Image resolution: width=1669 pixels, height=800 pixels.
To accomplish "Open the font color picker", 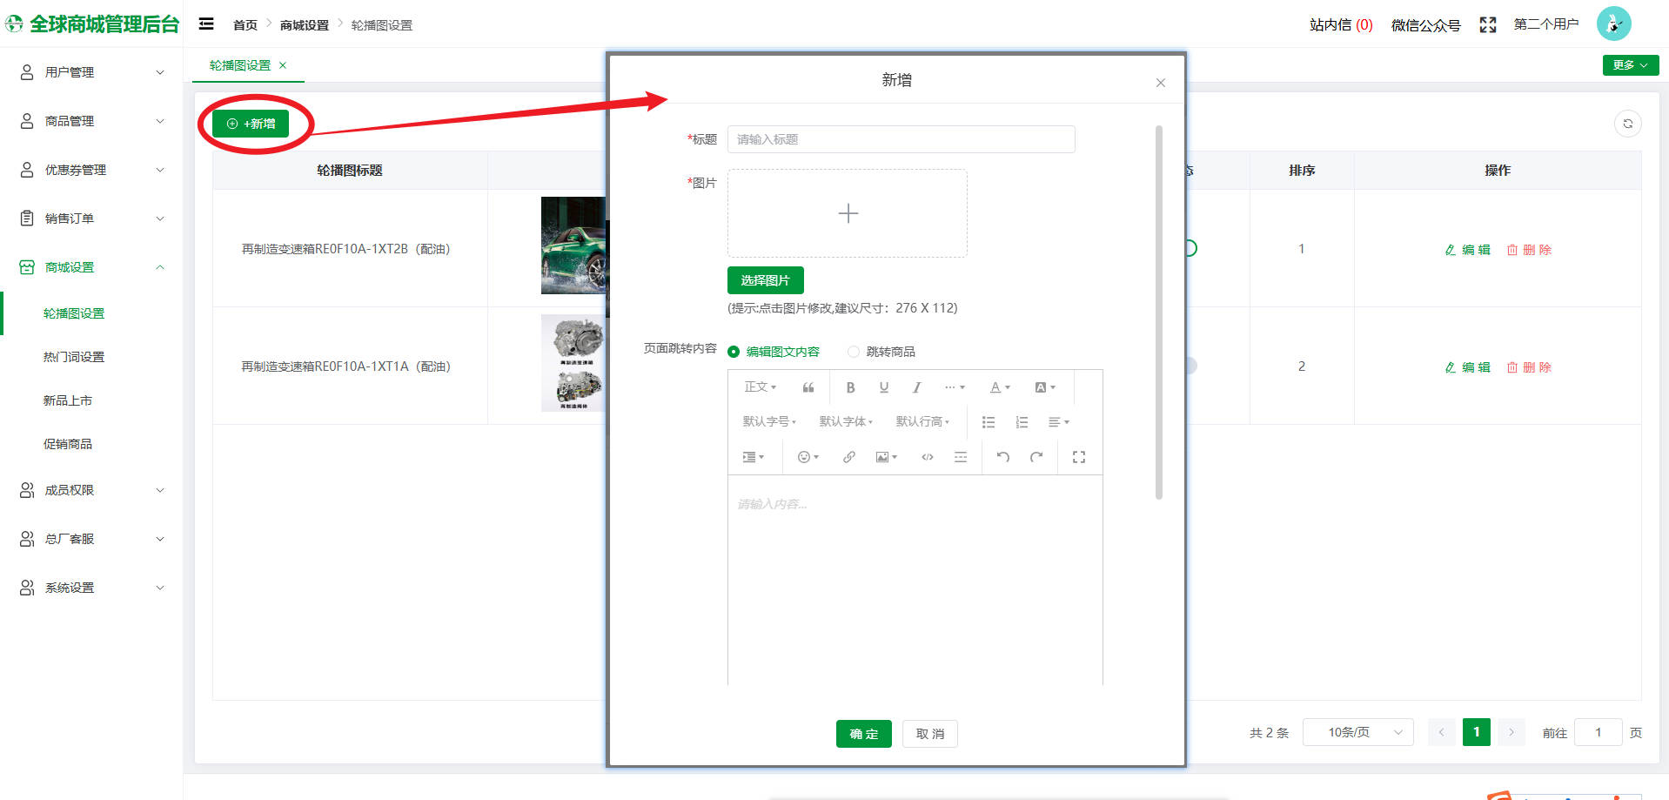I will pos(999,387).
